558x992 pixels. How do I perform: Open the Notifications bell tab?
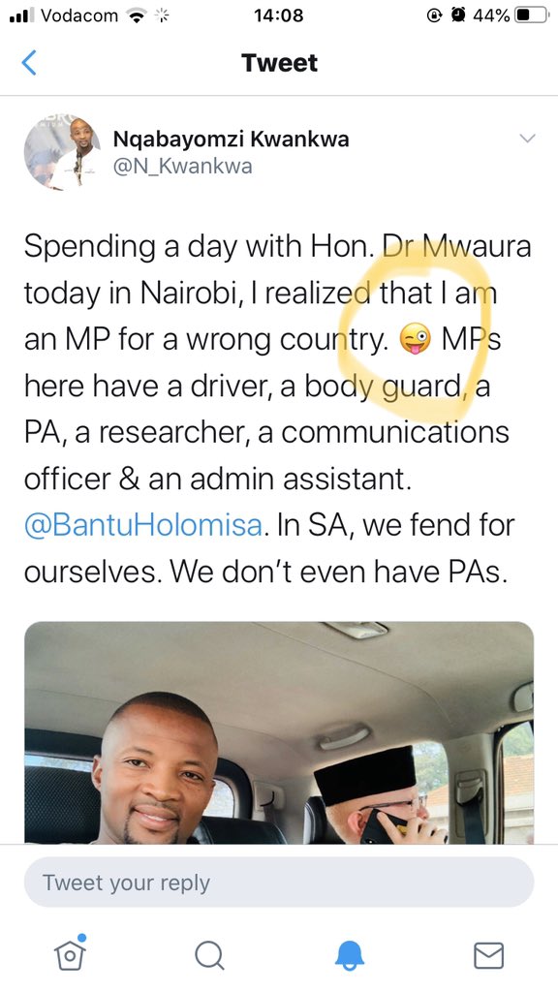coord(349,955)
